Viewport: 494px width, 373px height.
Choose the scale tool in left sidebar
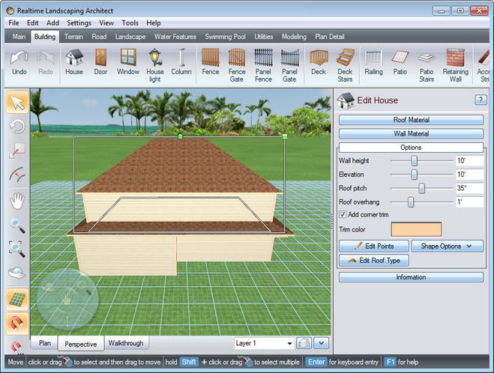[x=17, y=151]
